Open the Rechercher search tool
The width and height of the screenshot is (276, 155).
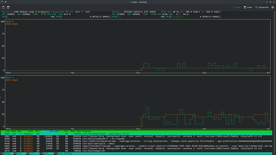tap(262, 7)
